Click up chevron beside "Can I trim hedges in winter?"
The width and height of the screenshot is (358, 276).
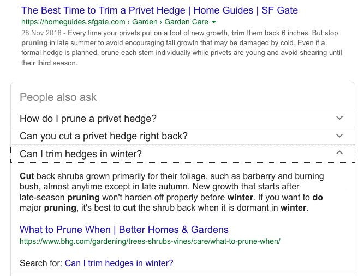point(339,154)
